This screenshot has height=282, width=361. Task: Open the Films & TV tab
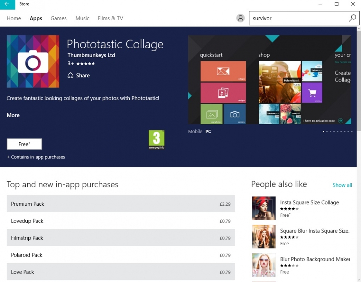tap(110, 18)
